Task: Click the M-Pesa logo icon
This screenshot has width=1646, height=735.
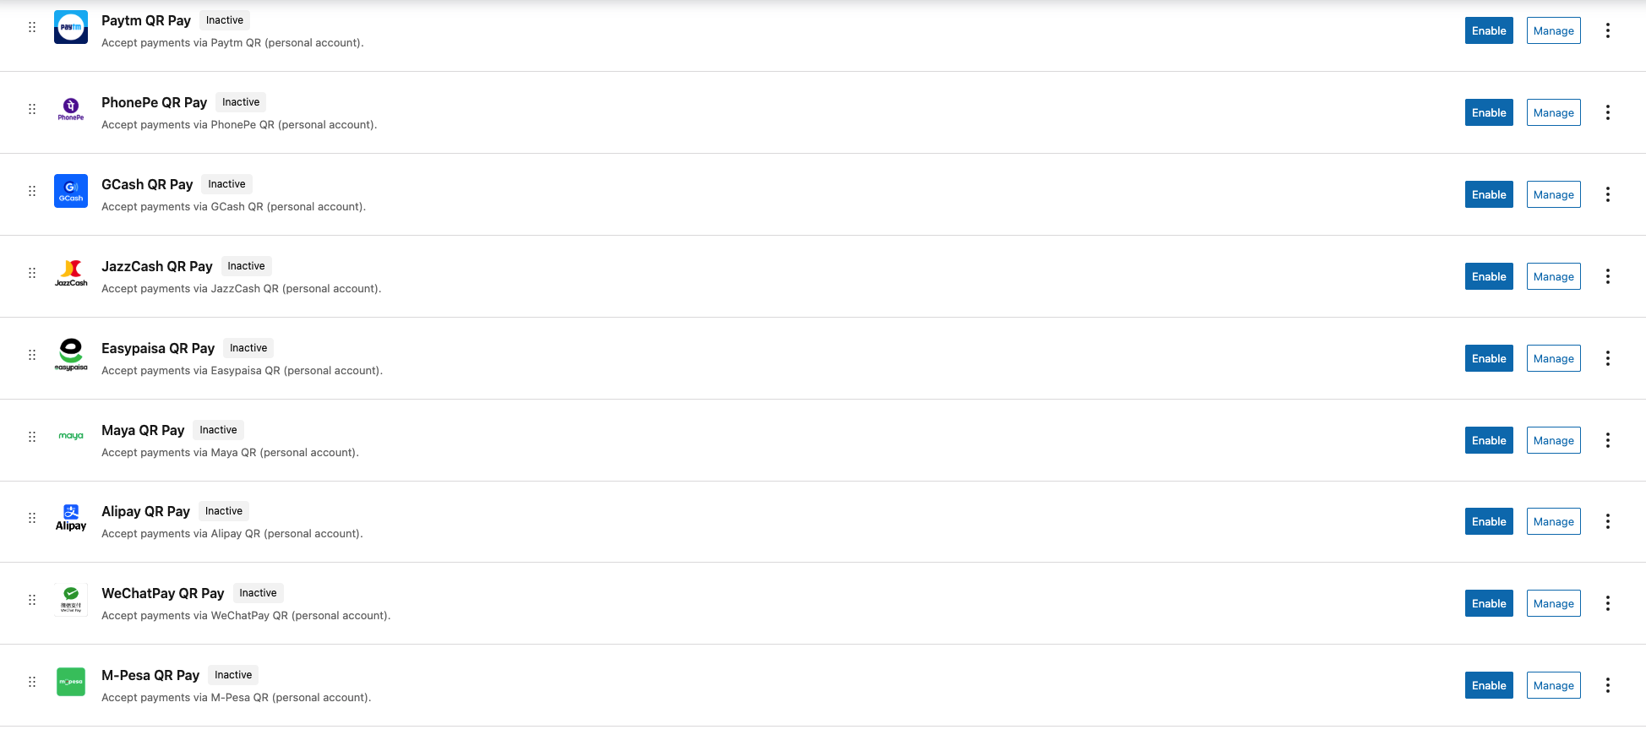Action: [x=71, y=682]
